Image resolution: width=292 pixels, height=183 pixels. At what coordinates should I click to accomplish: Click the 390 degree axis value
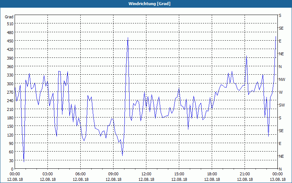[10, 58]
